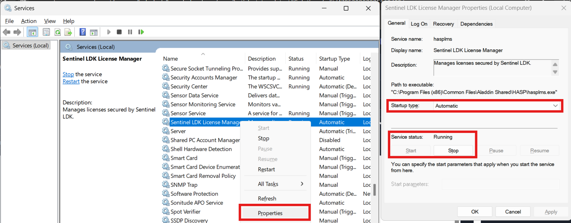Screen dimensions: 571x223
Task: Sort services by the Name column header
Action: (171, 59)
